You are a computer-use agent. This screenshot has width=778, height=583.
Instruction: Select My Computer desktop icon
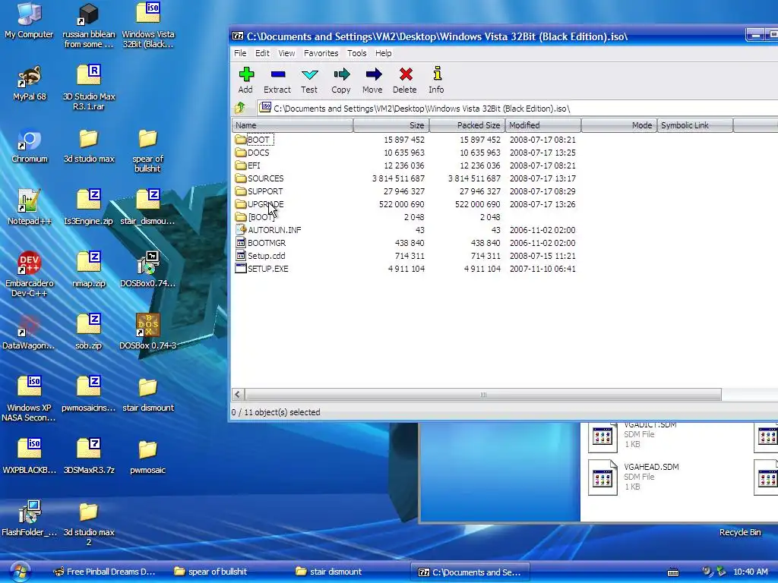click(29, 20)
